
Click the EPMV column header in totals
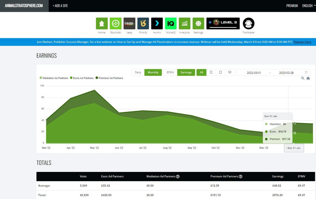pyautogui.click(x=301, y=176)
